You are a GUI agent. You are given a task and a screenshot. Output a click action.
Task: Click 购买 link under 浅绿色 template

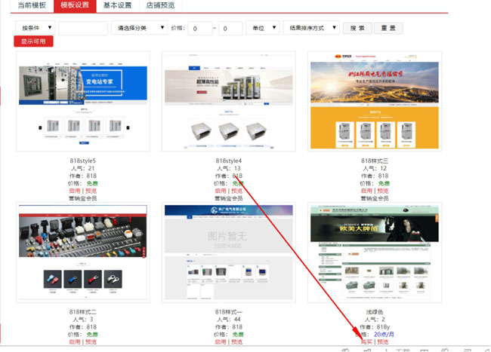tap(366, 342)
